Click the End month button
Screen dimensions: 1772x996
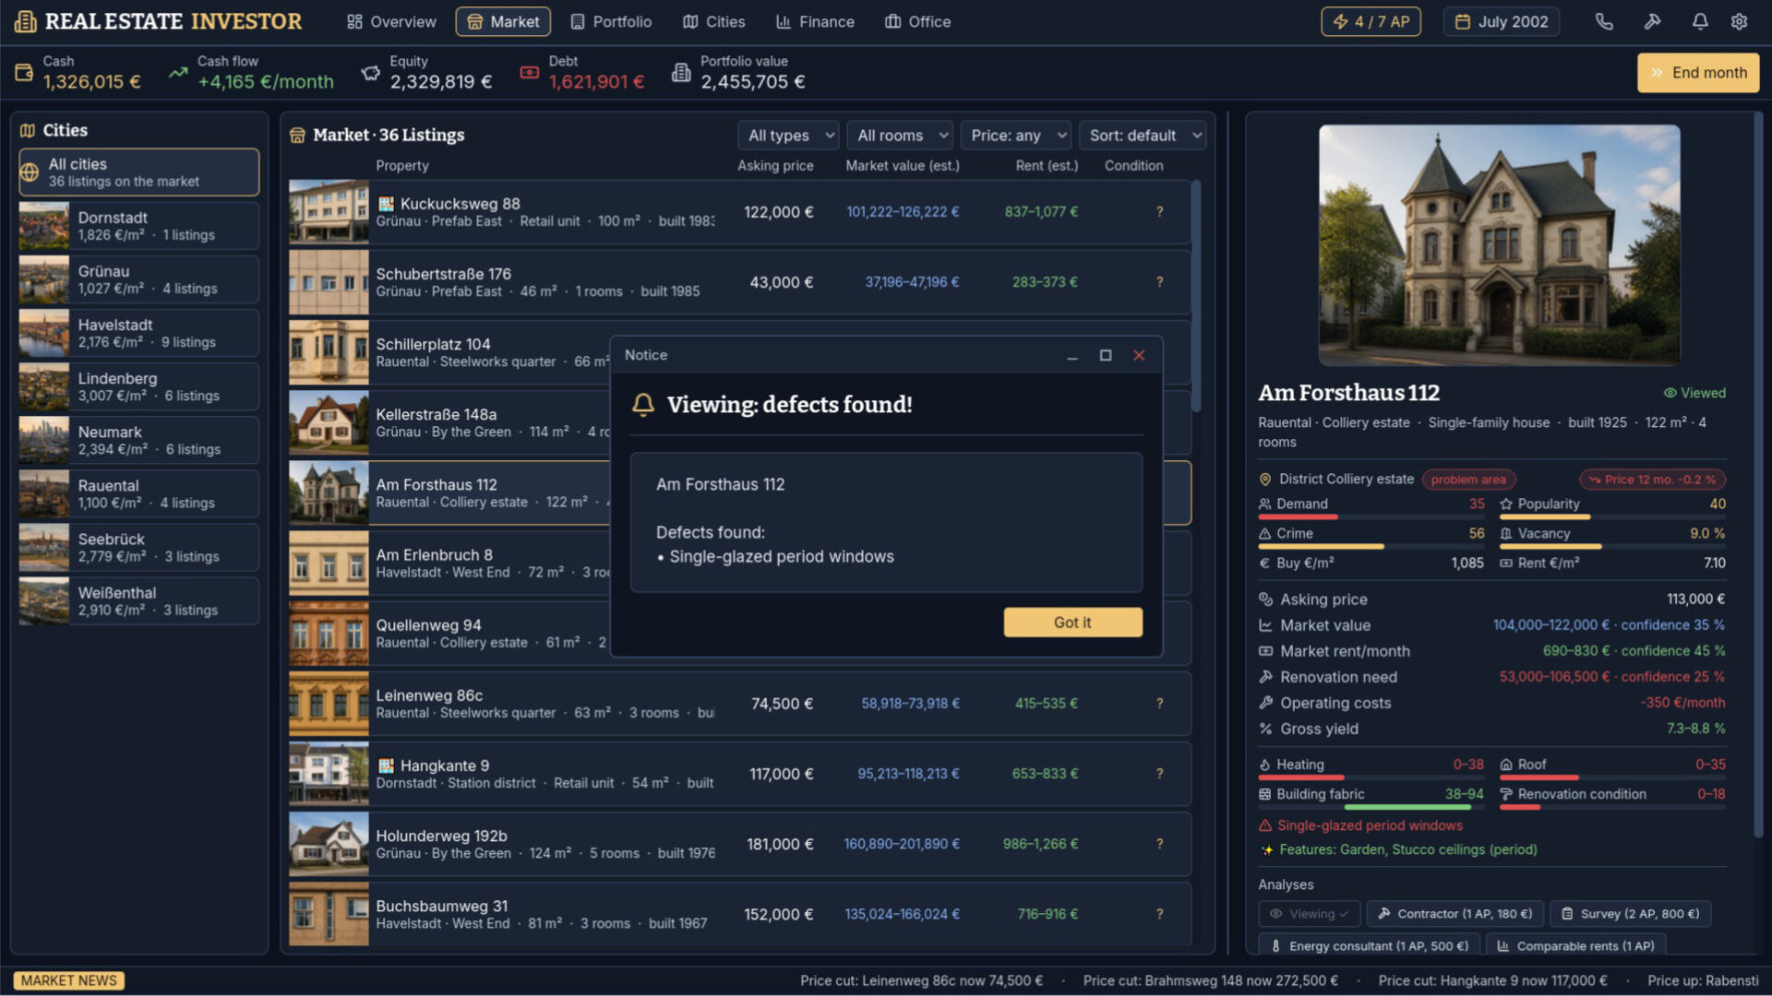(x=1698, y=73)
